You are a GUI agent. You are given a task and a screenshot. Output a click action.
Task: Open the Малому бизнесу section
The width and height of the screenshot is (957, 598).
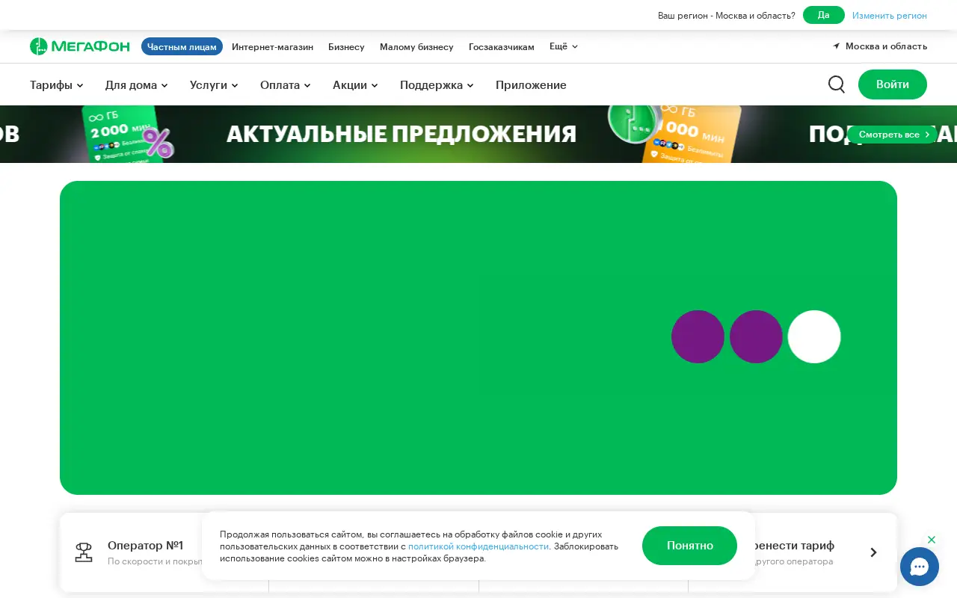[x=416, y=46]
